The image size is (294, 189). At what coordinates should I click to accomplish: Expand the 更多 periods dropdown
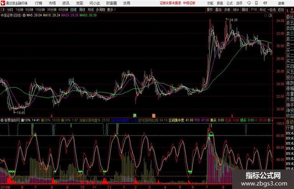(111, 10)
